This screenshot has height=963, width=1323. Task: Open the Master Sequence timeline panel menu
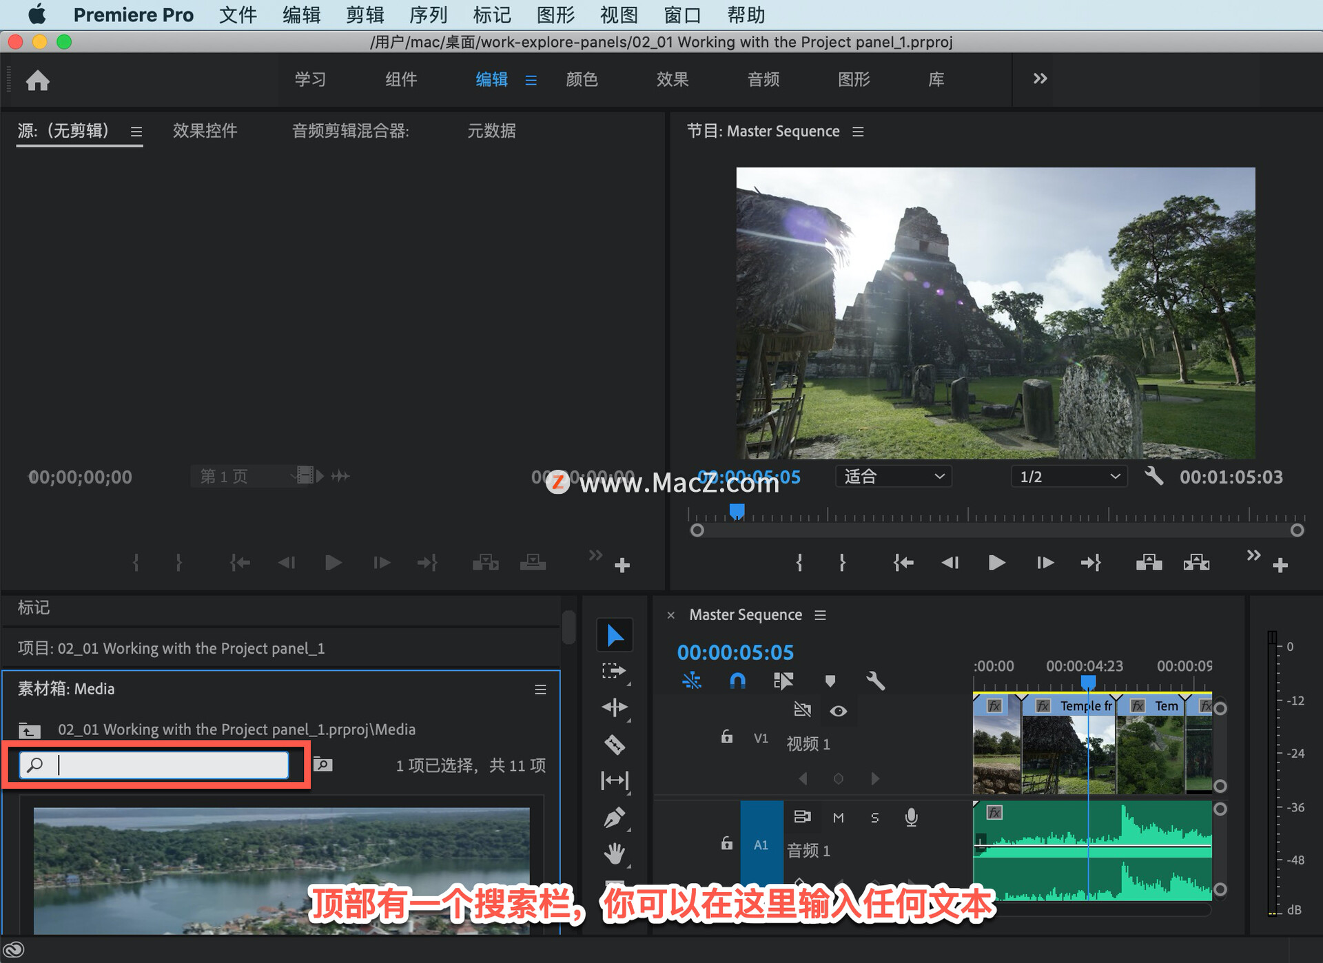[x=820, y=614]
